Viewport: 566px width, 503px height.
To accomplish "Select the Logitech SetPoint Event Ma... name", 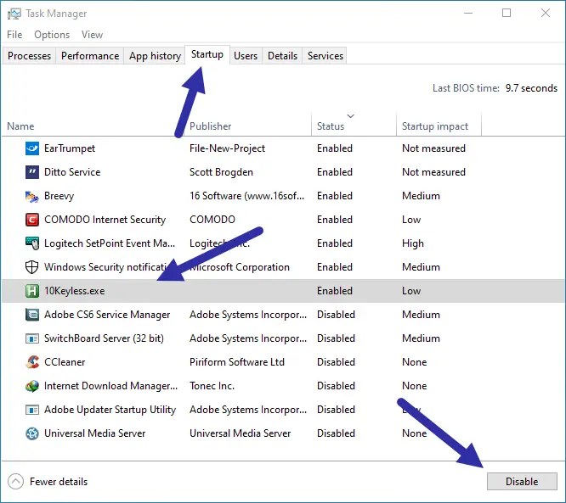I will click(x=110, y=243).
